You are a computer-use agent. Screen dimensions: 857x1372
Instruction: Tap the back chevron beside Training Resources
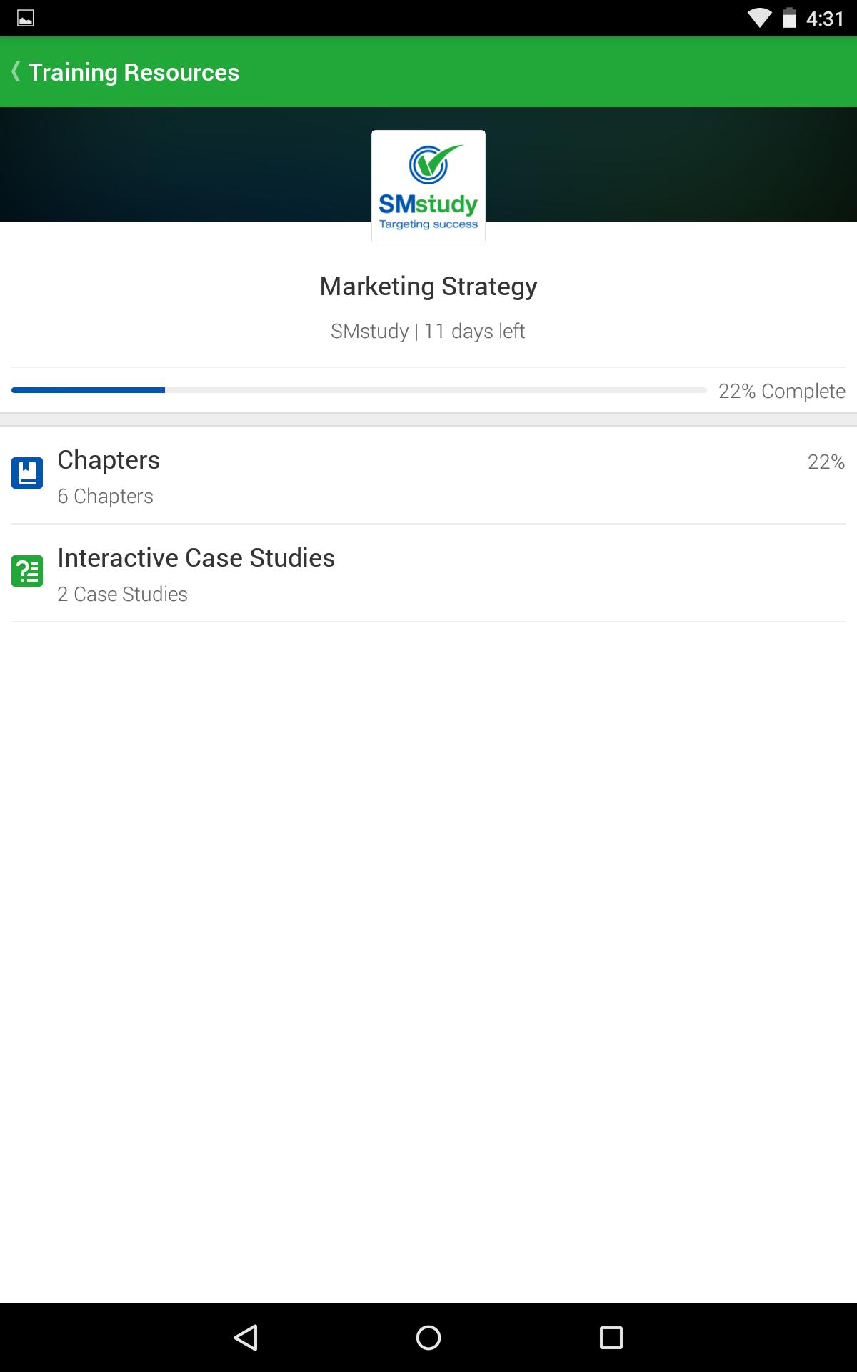[x=16, y=72]
